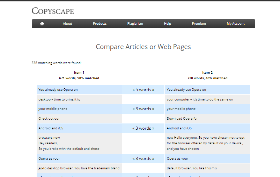280x177 pixels.
Task: Click Item 1 cell 'You already use Opera on'
Action: coord(79,90)
